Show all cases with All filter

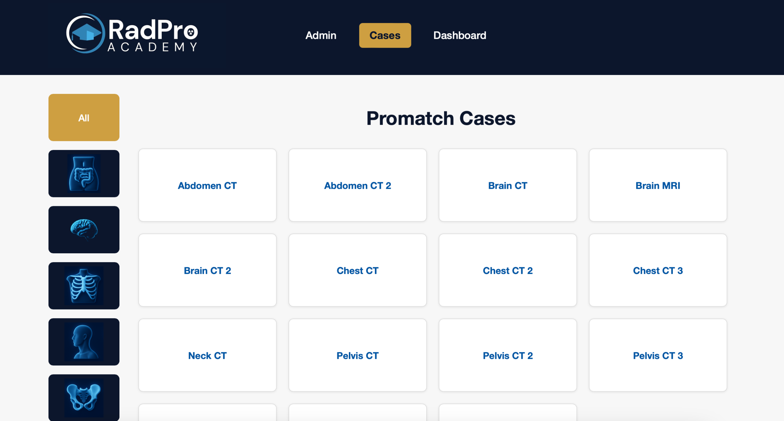(84, 117)
